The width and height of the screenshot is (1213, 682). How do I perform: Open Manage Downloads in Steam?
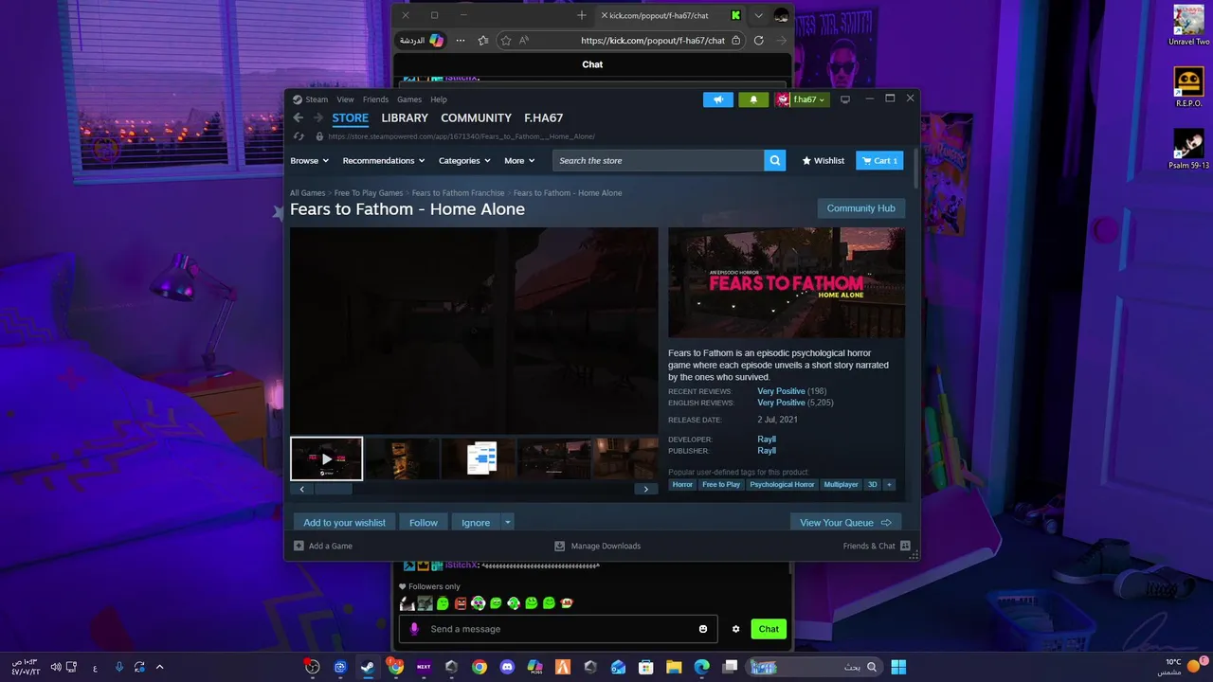pyautogui.click(x=597, y=546)
